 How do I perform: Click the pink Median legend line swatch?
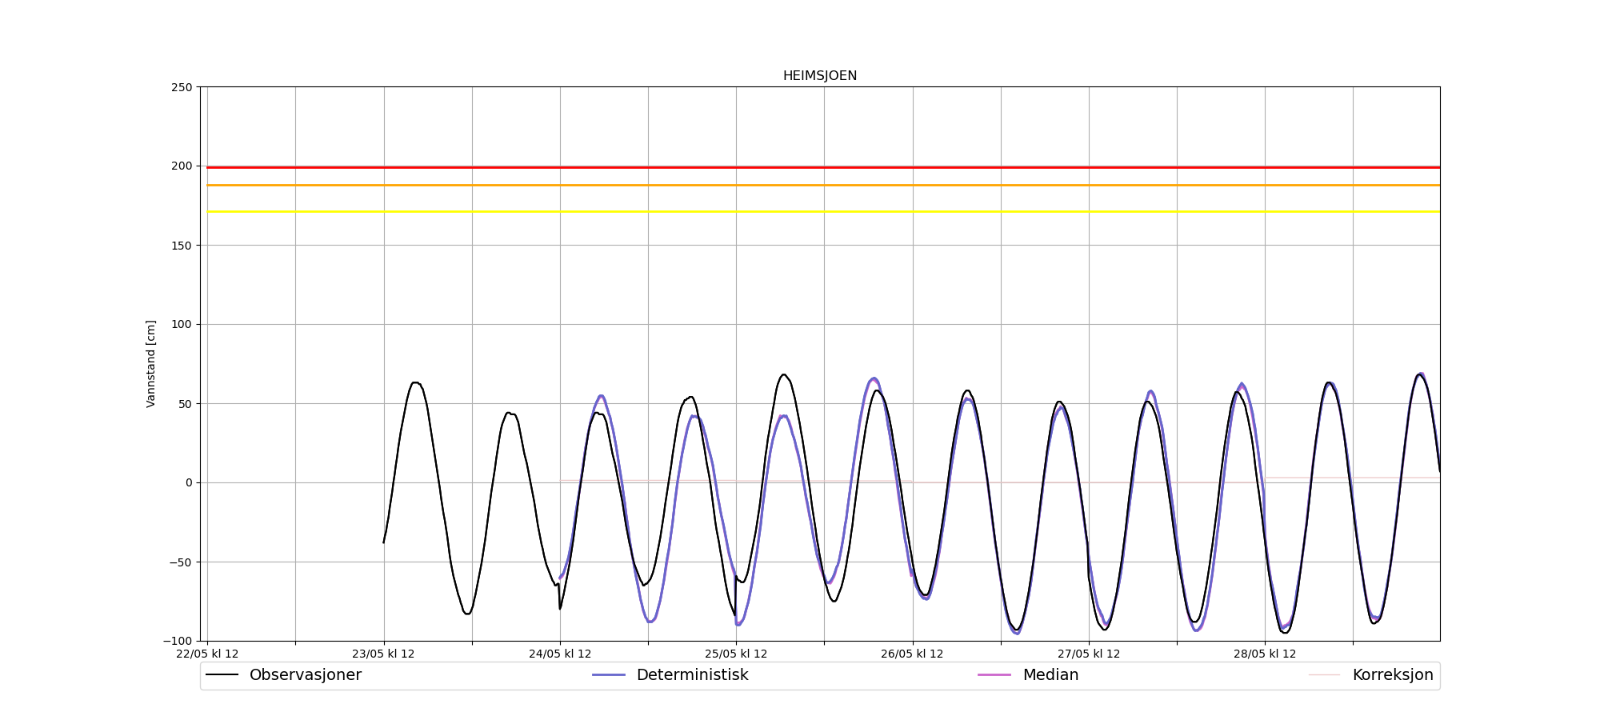[994, 675]
